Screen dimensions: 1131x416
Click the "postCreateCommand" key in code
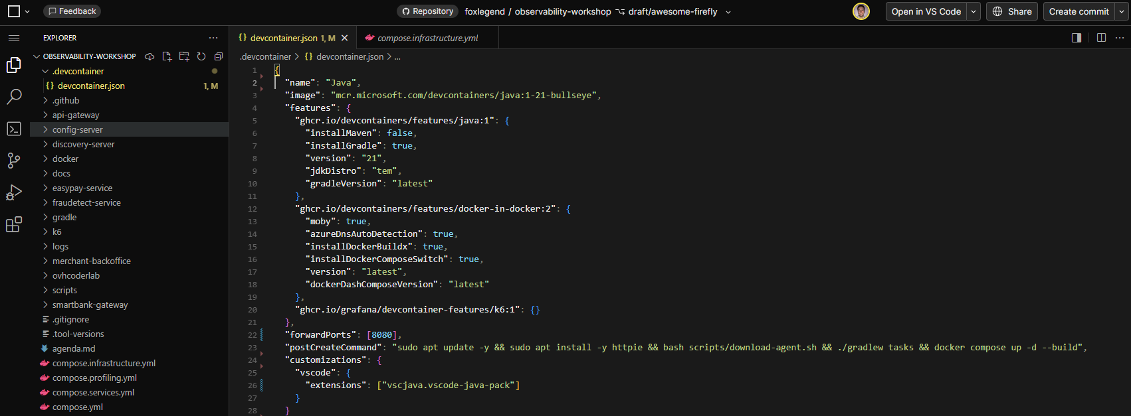[334, 348]
